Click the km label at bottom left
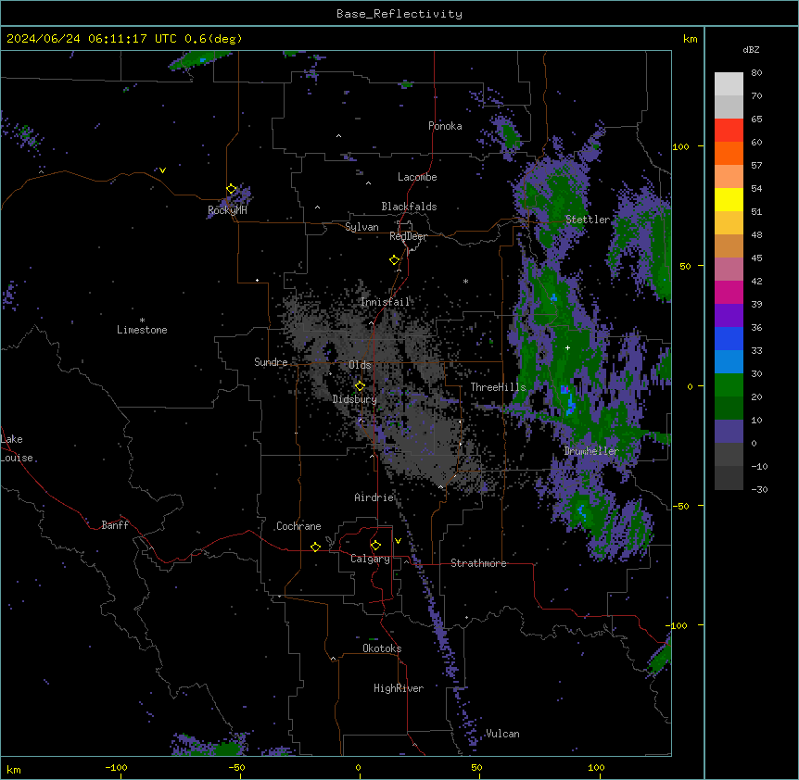The height and width of the screenshot is (780, 799). (x=14, y=769)
